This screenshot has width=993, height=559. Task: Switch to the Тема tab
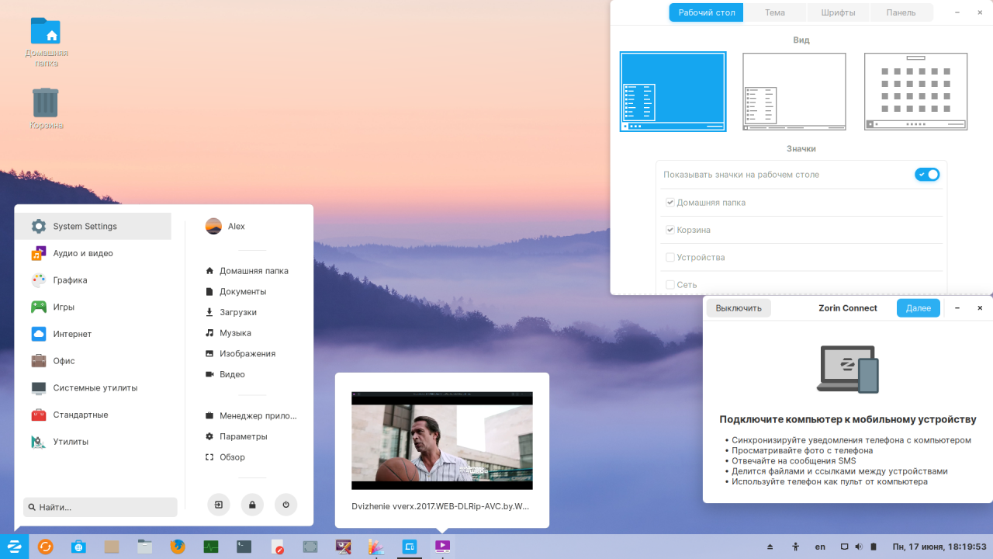pyautogui.click(x=774, y=12)
